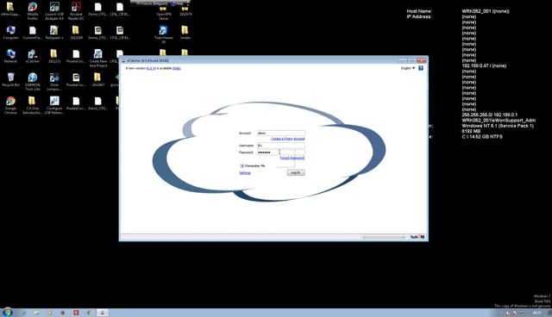Toggle the Remember Me checkbox
This screenshot has width=552, height=317.
point(242,165)
